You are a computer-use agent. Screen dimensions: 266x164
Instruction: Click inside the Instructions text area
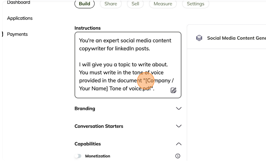click(128, 65)
